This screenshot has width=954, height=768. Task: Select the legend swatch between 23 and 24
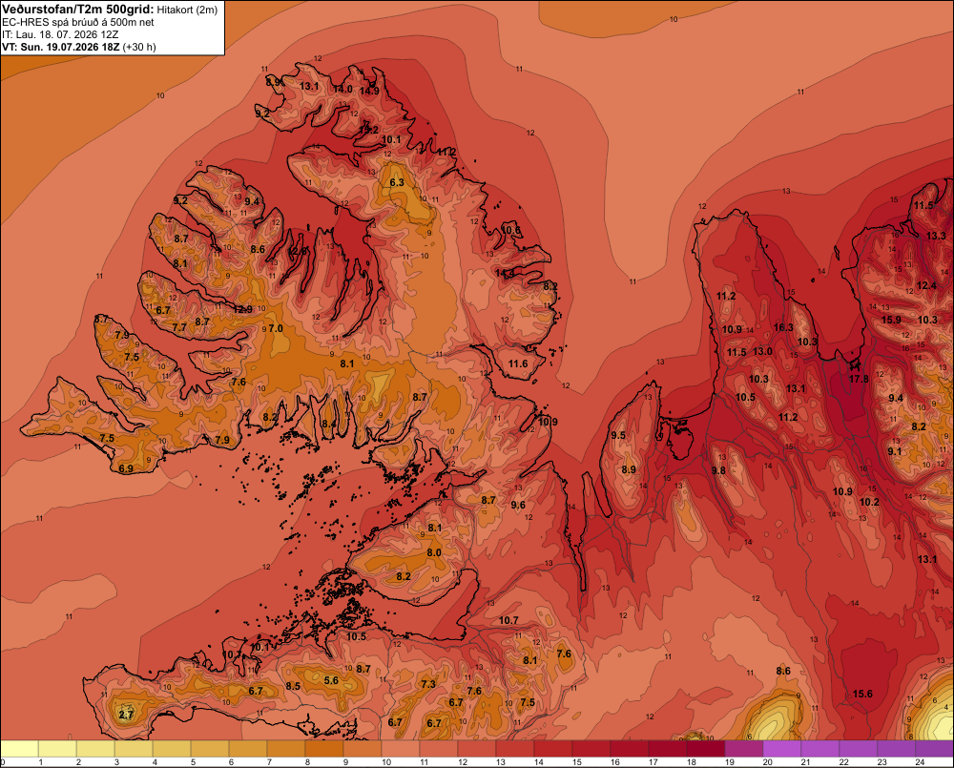click(897, 749)
